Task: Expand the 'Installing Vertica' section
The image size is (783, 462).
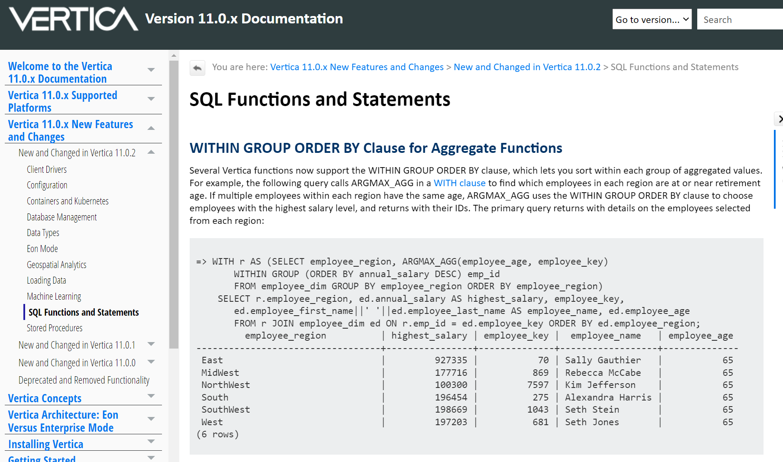Action: click(151, 442)
